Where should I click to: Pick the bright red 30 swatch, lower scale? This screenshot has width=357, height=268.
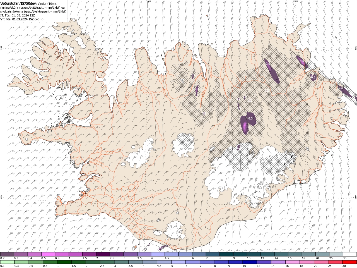[x=349, y=262]
